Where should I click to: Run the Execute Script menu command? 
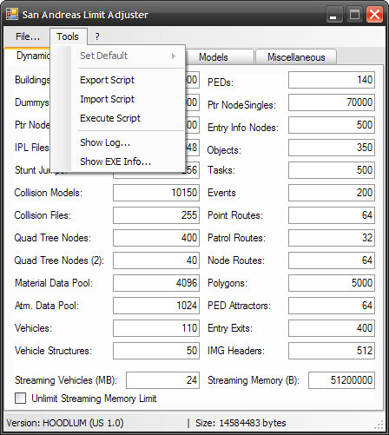110,118
